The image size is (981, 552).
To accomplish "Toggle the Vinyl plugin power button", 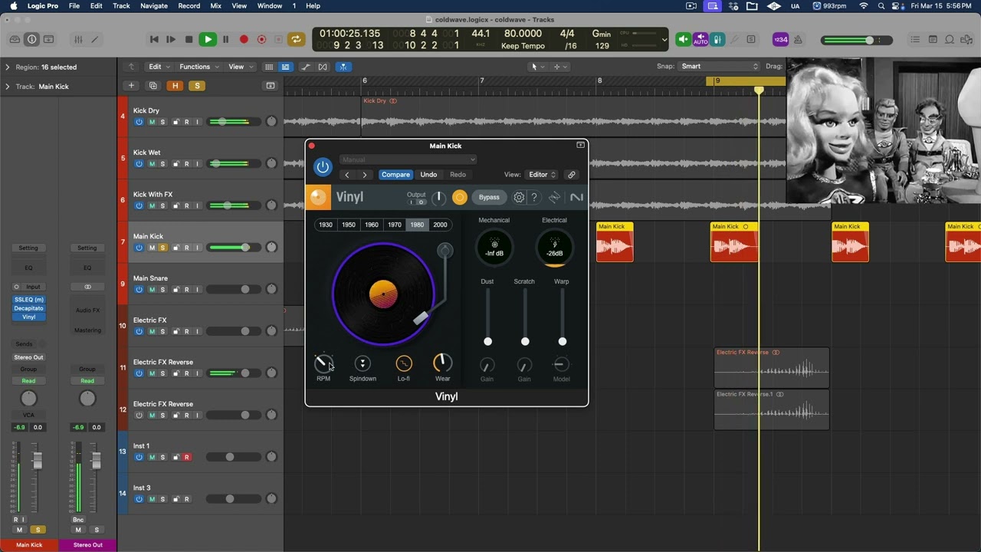I will [323, 167].
